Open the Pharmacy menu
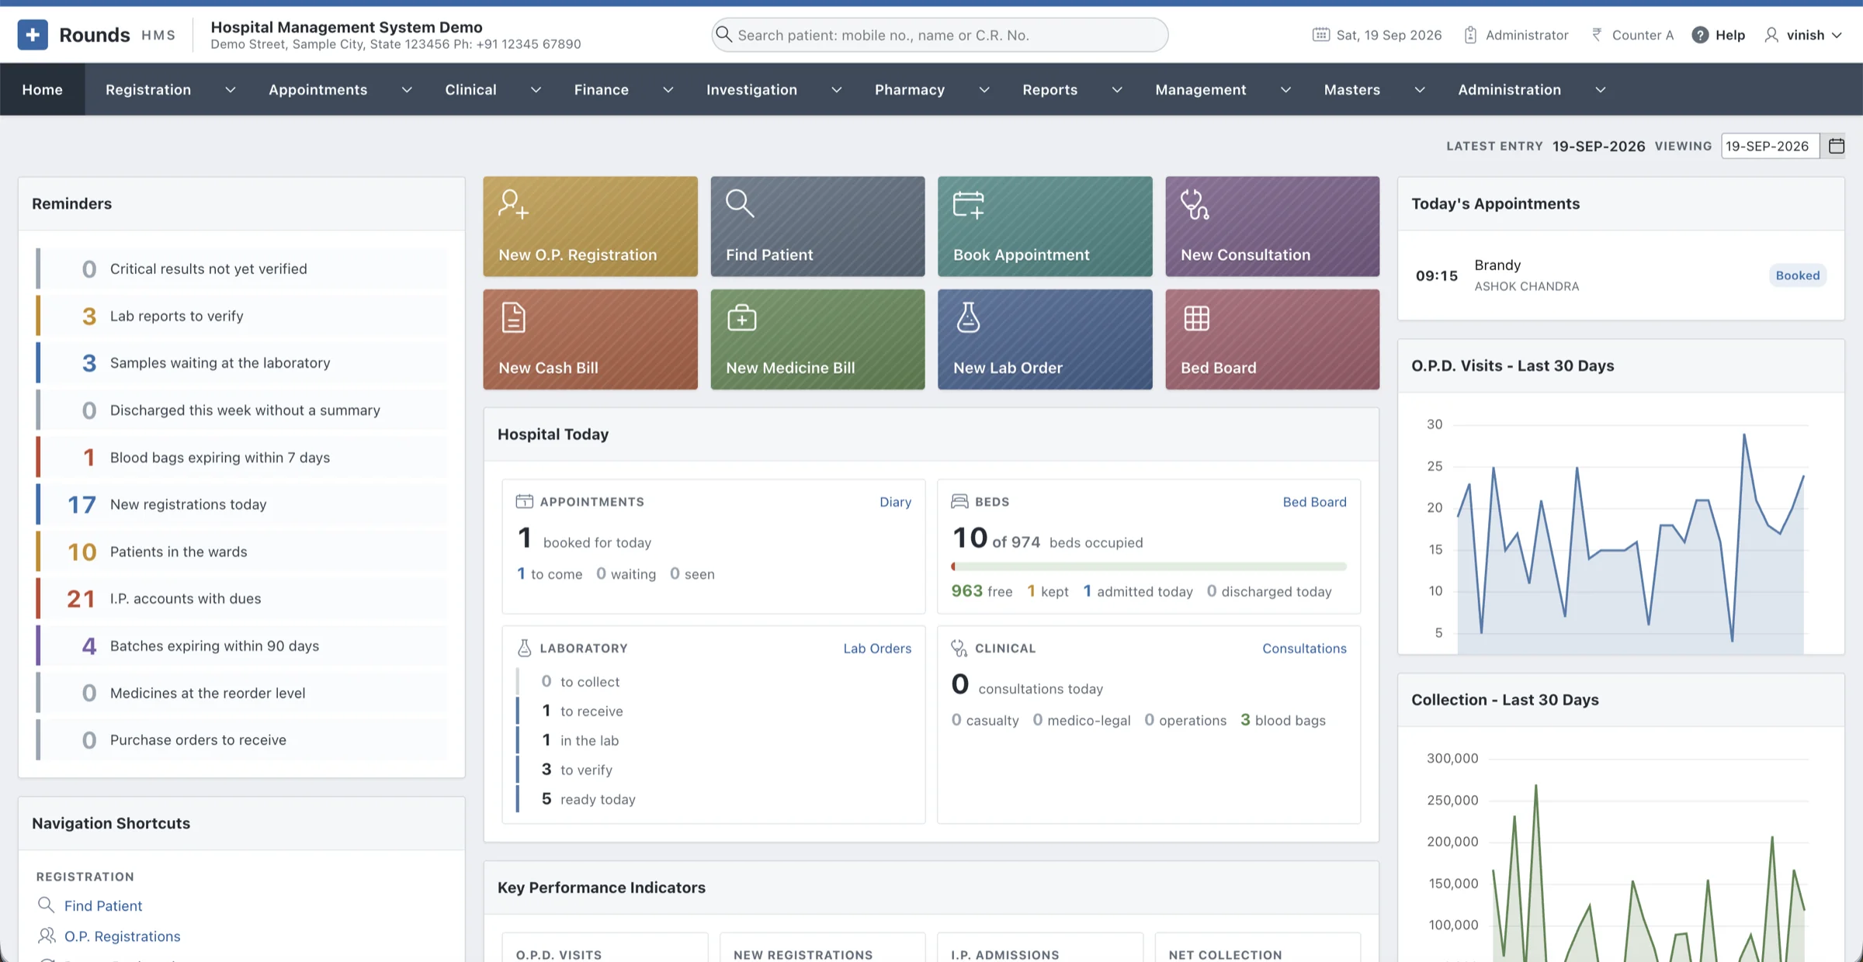The width and height of the screenshot is (1863, 962). pyautogui.click(x=910, y=89)
